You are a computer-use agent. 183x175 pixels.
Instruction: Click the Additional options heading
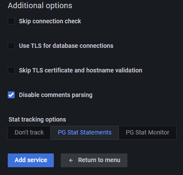(40, 6)
